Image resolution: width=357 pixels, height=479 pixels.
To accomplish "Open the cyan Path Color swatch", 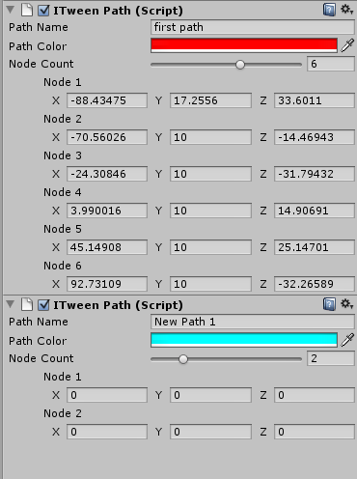I will click(244, 340).
